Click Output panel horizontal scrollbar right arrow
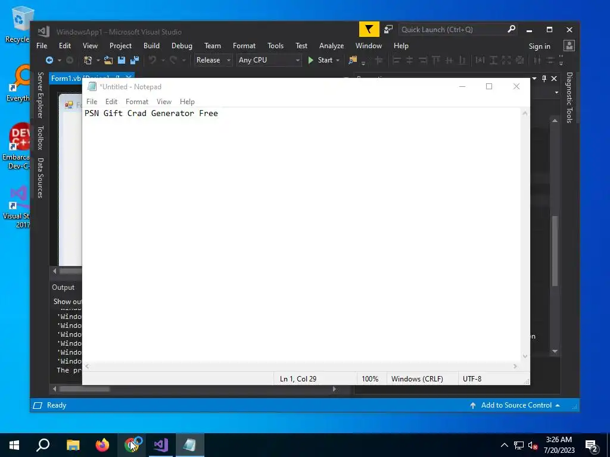The image size is (610, 457). (334, 389)
